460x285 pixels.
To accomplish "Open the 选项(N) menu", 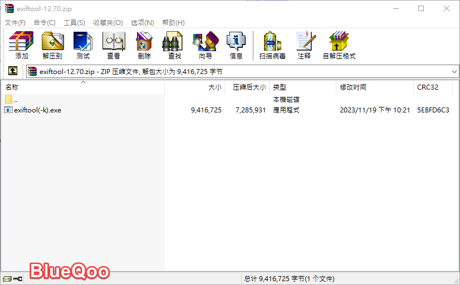I will coord(142,23).
